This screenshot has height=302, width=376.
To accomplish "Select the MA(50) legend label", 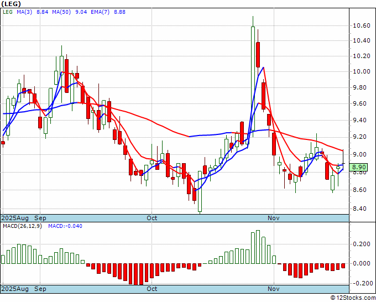I will (61, 12).
